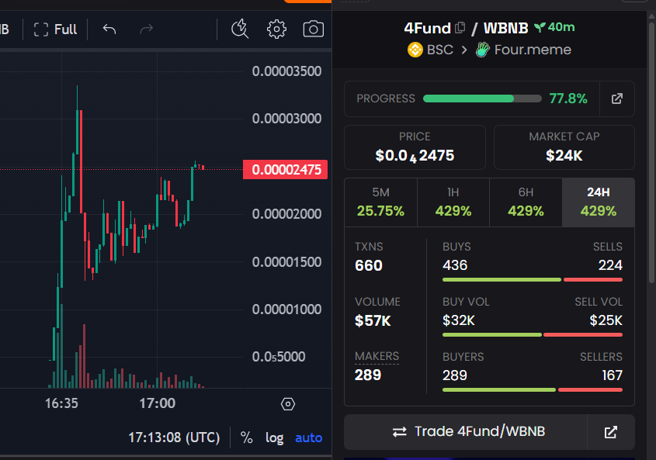Open the quick search lightning icon
Image resolution: width=656 pixels, height=460 pixels.
240,29
